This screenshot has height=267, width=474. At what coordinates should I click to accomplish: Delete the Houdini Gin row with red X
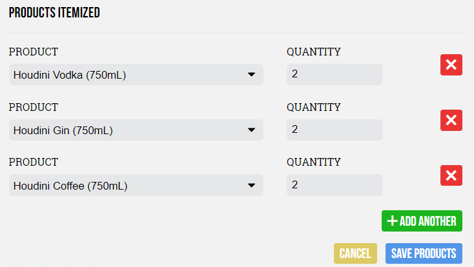451,120
